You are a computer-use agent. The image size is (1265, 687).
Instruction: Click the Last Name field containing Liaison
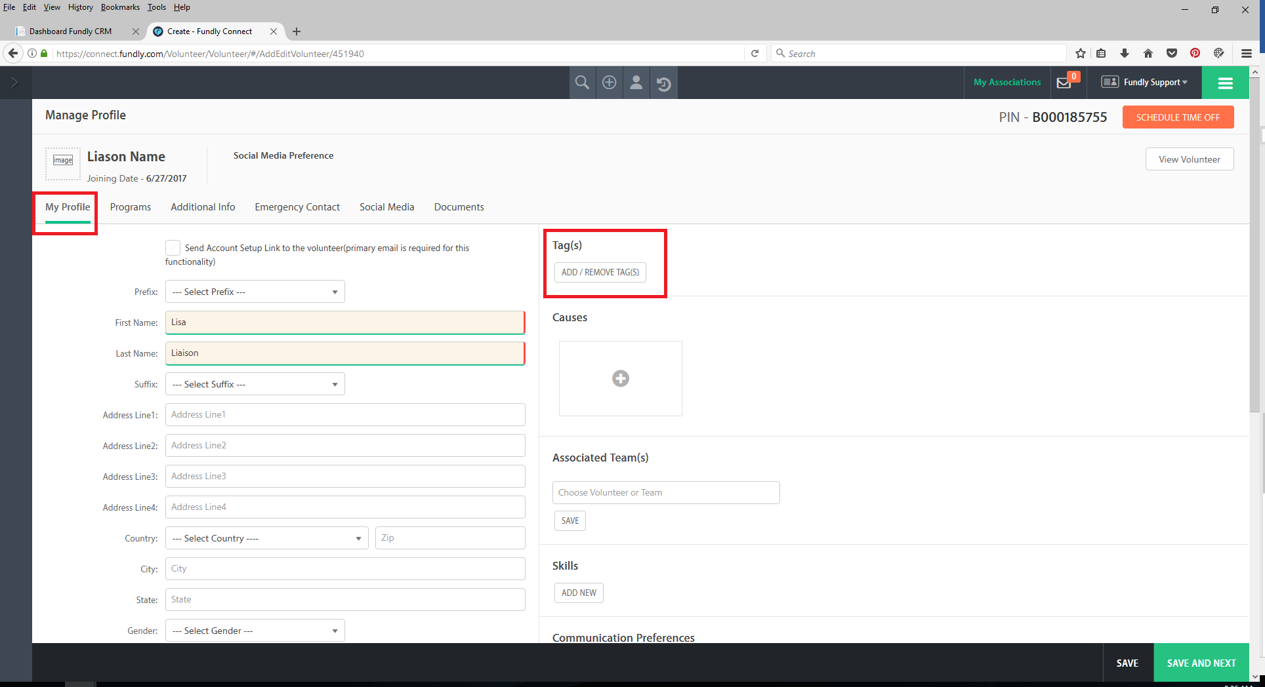[x=345, y=353]
